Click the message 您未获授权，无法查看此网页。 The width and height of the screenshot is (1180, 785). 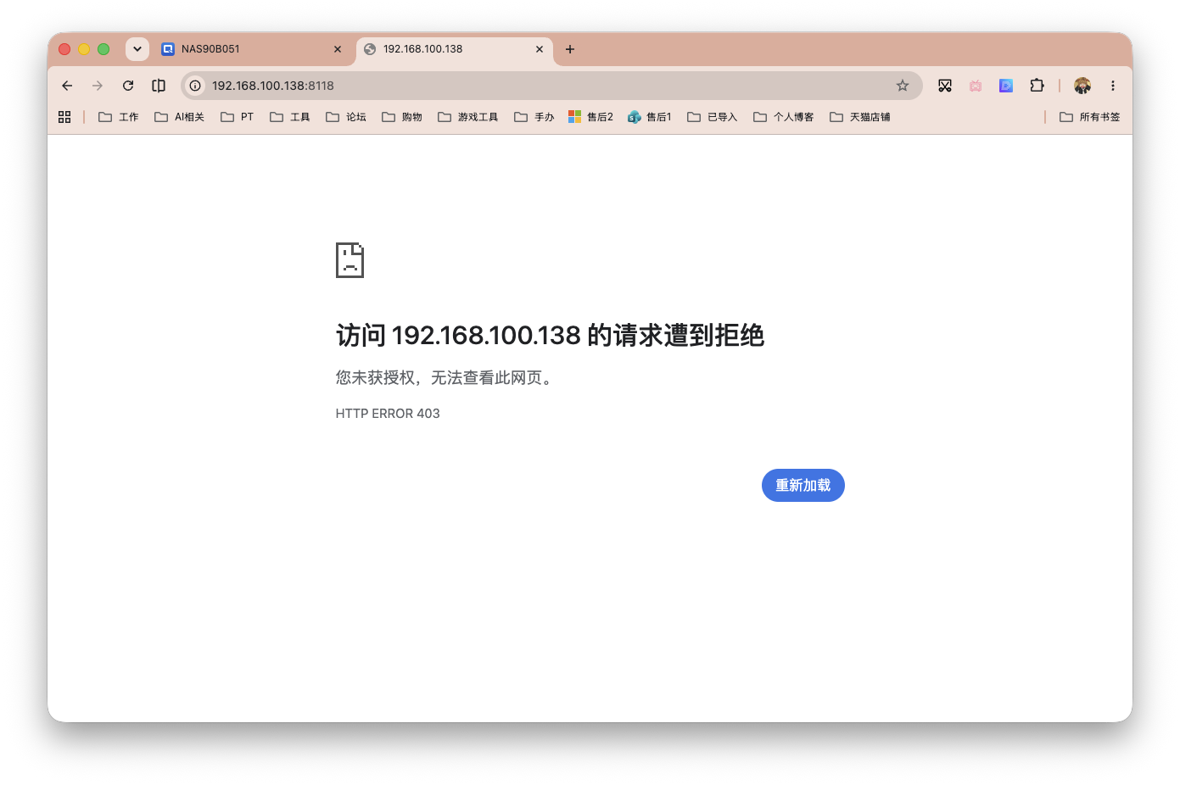point(446,378)
